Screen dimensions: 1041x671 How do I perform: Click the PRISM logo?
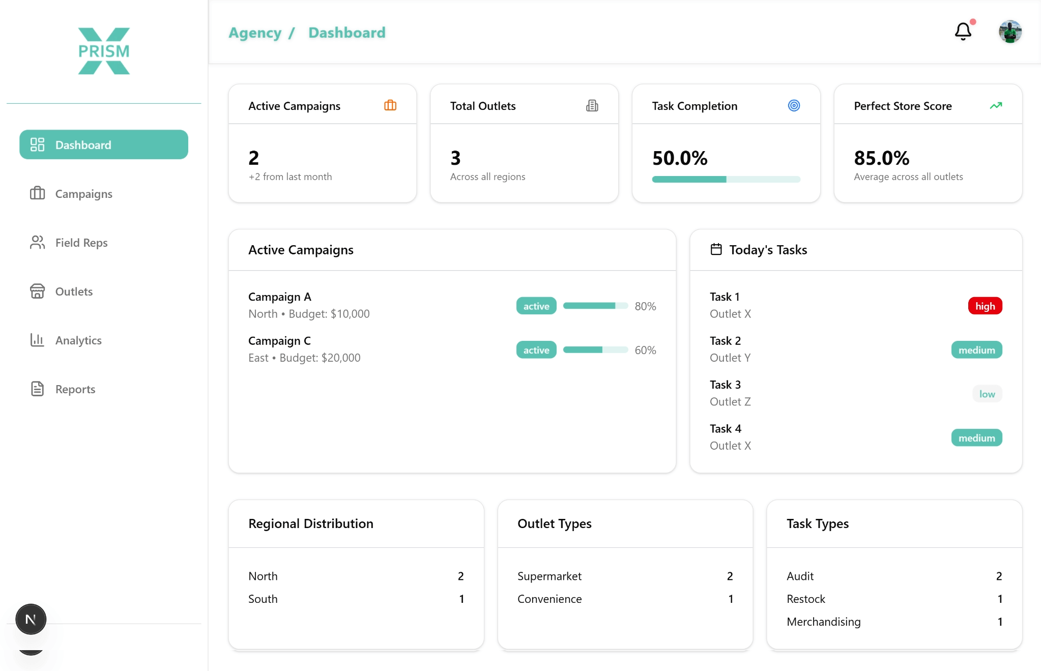pos(104,51)
